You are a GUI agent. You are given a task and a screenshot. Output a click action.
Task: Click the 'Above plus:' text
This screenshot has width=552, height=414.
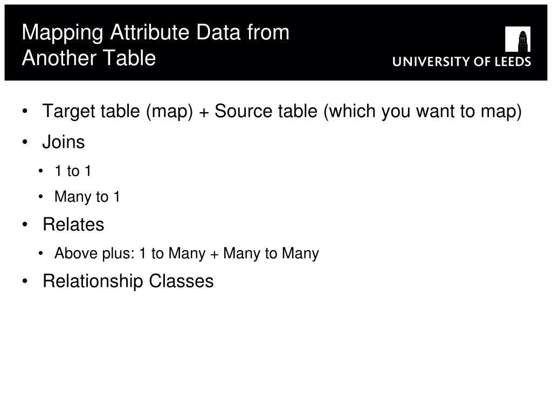tap(95, 253)
